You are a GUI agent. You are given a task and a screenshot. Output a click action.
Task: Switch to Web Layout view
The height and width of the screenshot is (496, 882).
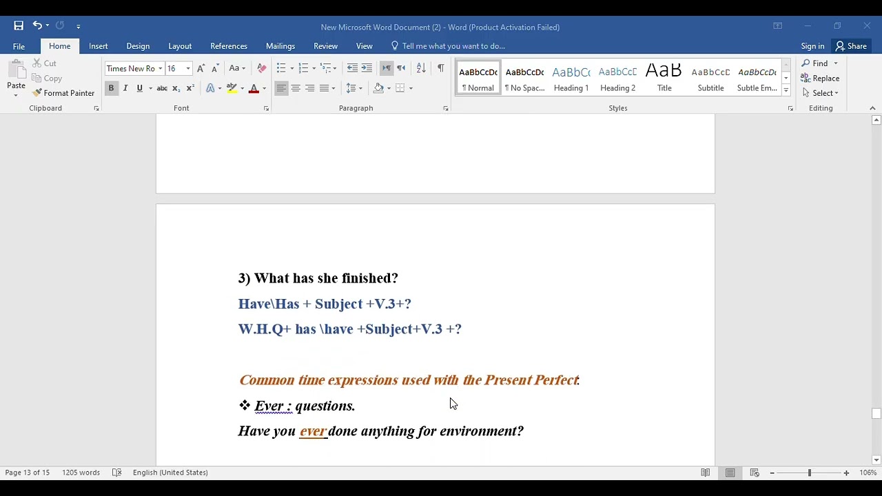coord(755,473)
